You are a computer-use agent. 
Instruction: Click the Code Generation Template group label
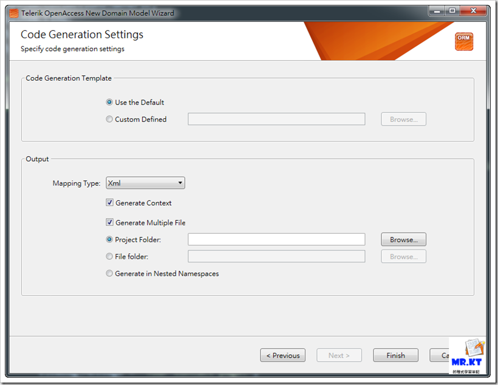pyautogui.click(x=69, y=78)
